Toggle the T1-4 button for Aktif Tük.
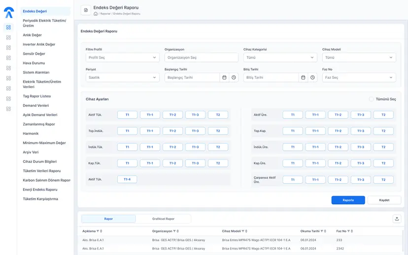The height and width of the screenshot is (255, 408). pyautogui.click(x=127, y=179)
